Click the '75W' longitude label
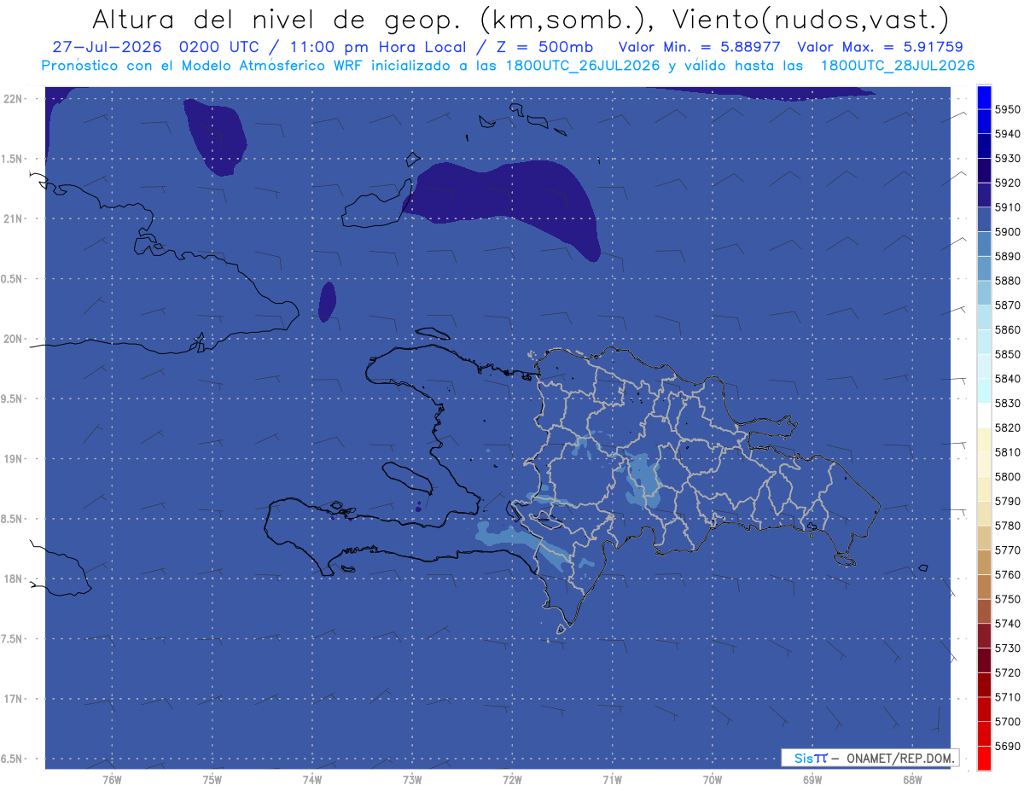Image resolution: width=1024 pixels, height=791 pixels. 212,779
